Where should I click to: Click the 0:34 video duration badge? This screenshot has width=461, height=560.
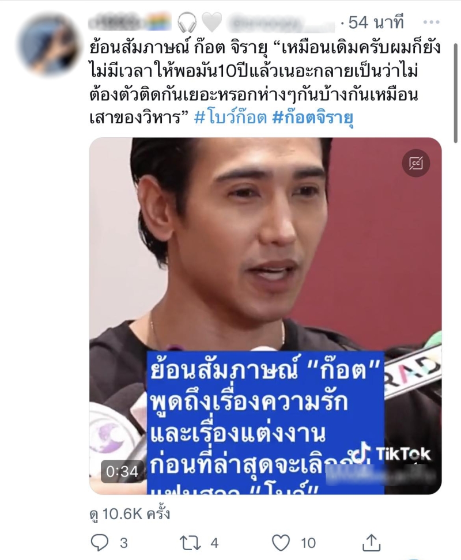coord(122,471)
